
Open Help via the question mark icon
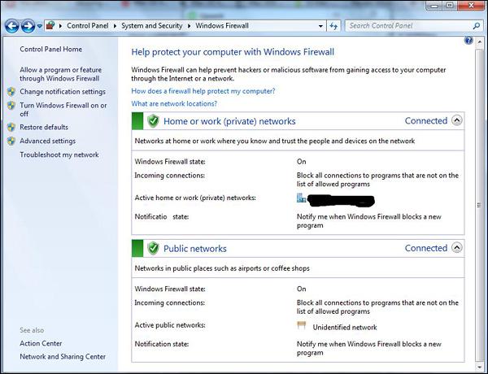click(468, 41)
